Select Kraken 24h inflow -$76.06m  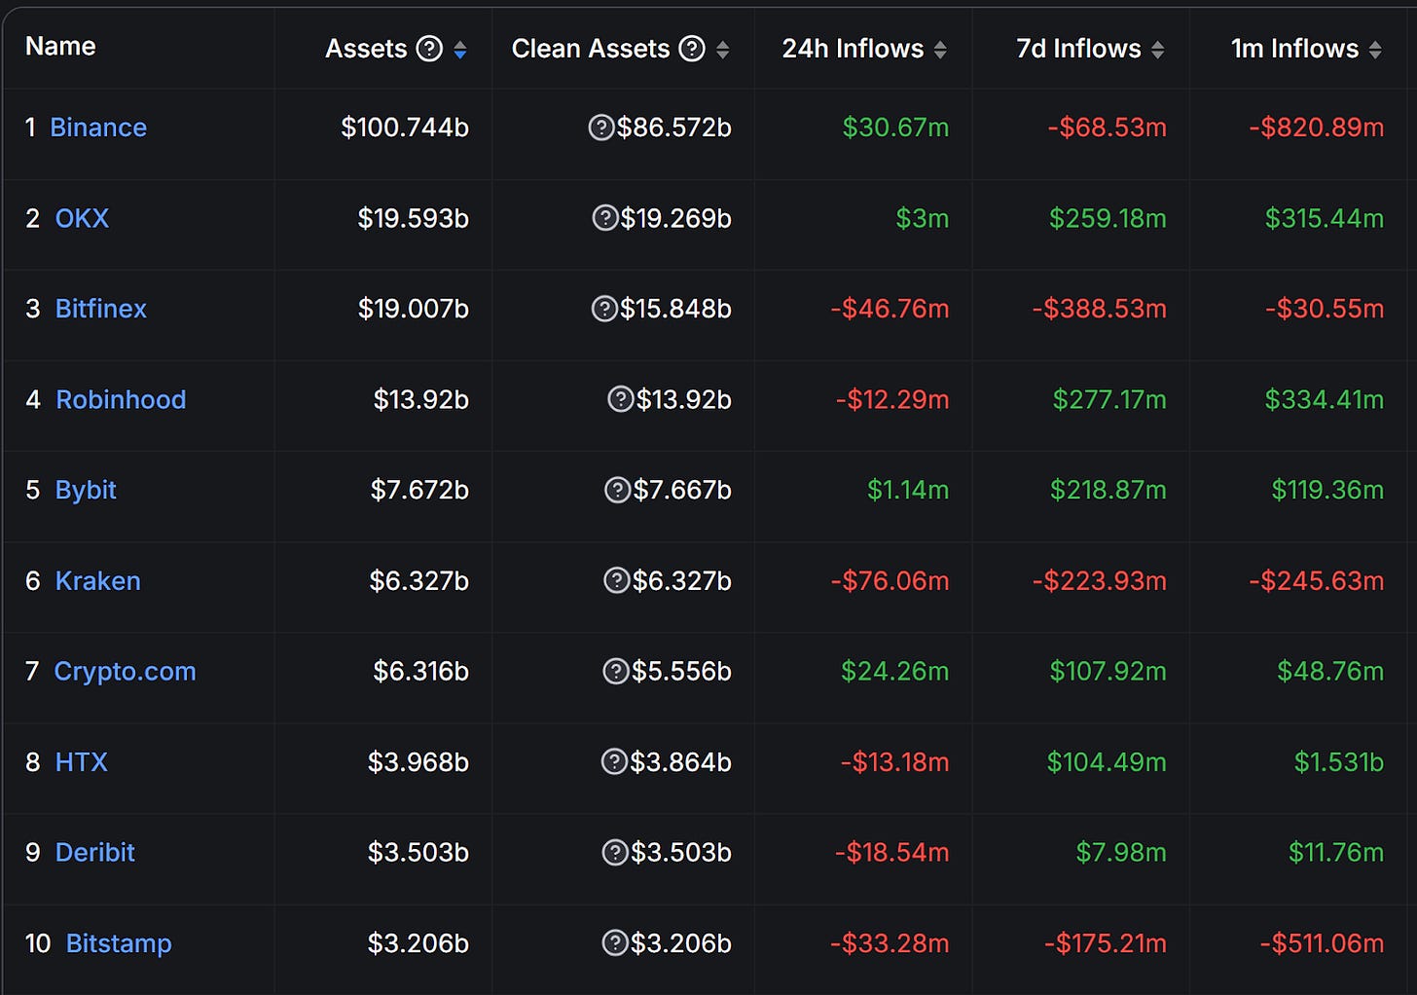coord(890,580)
